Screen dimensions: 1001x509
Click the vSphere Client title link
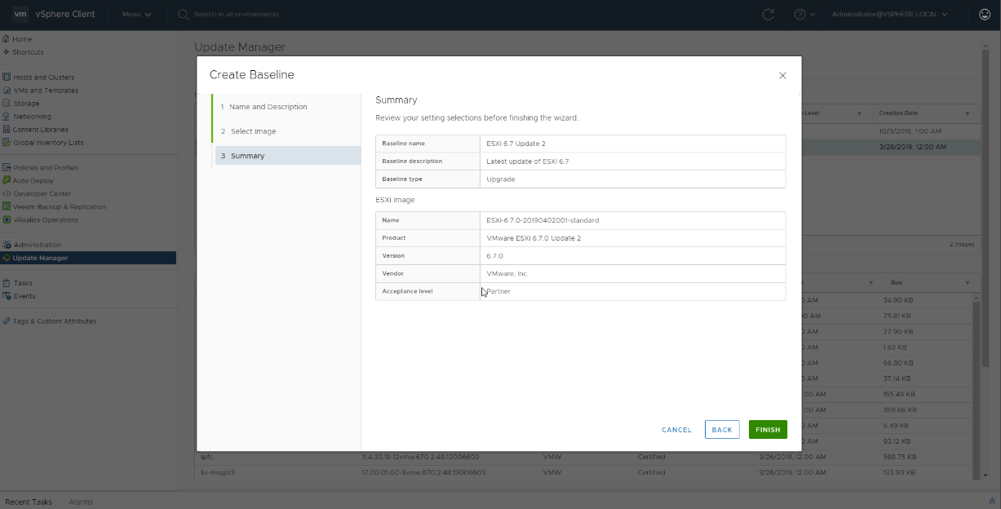pos(66,14)
